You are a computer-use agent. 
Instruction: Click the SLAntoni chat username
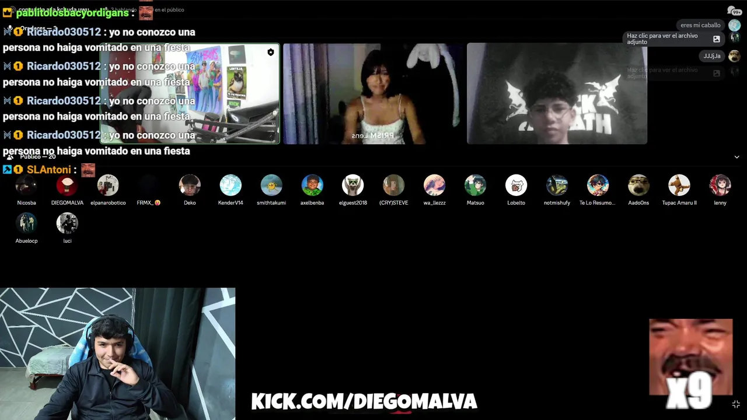point(49,170)
